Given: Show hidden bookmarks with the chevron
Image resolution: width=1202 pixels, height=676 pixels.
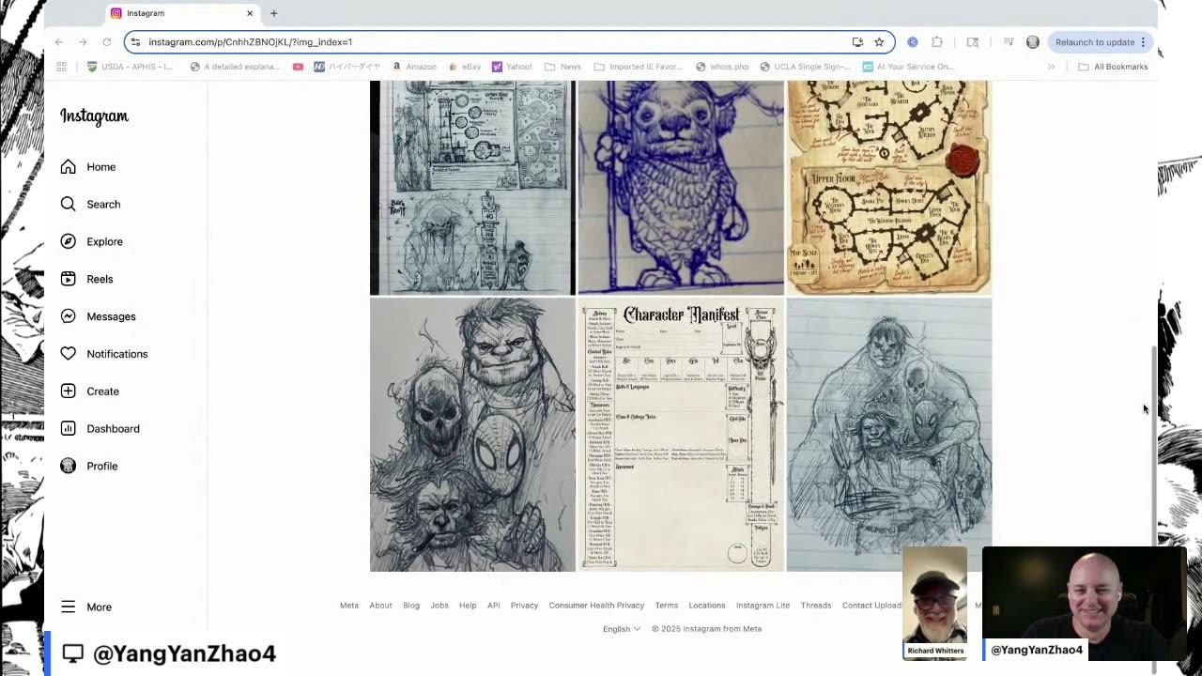Looking at the screenshot, I should [x=1051, y=67].
